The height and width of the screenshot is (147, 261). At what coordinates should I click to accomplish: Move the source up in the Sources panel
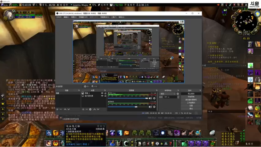(x=95, y=109)
